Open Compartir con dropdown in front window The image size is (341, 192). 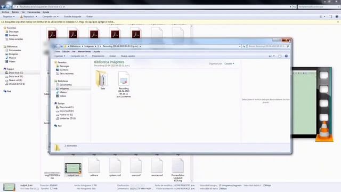coord(78,56)
